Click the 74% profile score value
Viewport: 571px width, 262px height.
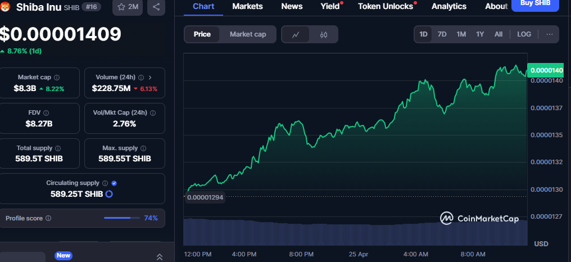[x=151, y=218]
